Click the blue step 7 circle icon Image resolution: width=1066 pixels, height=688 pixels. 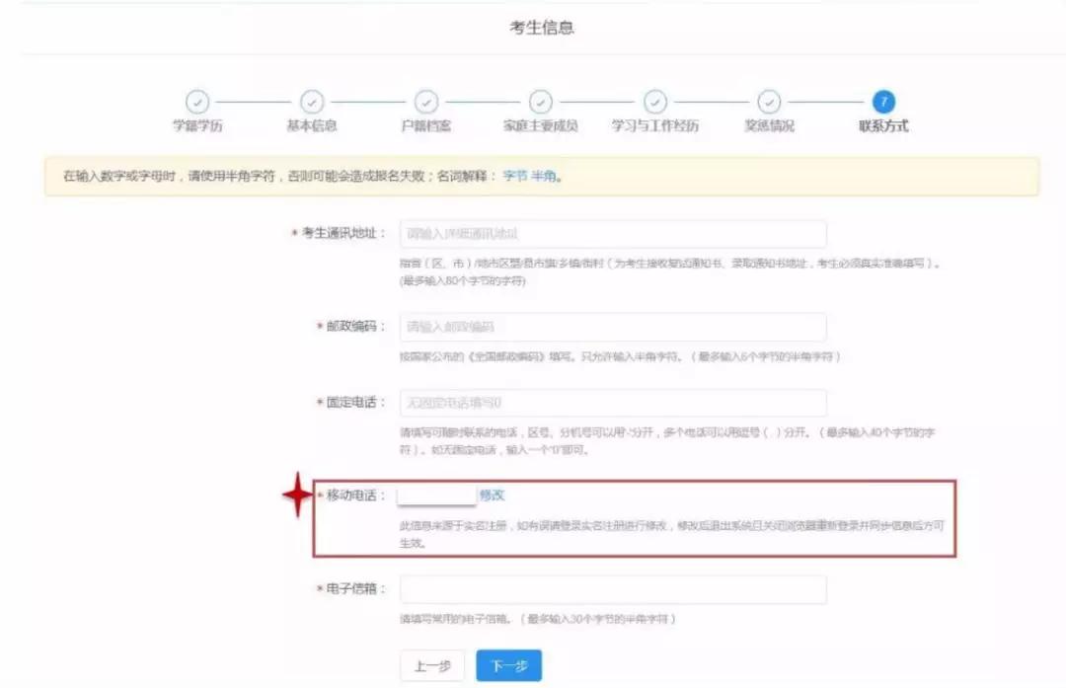[884, 102]
